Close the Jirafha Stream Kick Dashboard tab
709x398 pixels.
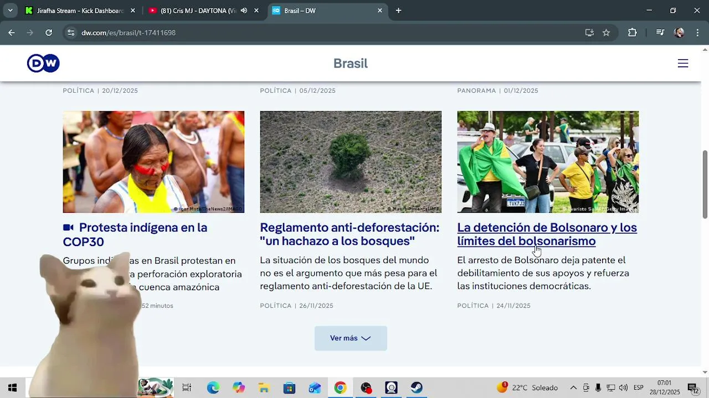[132, 11]
